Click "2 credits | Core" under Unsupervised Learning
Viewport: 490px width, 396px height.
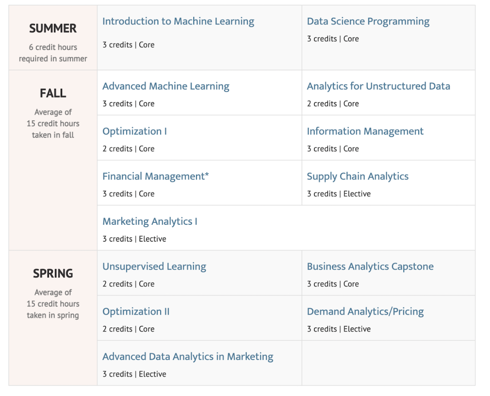point(128,284)
